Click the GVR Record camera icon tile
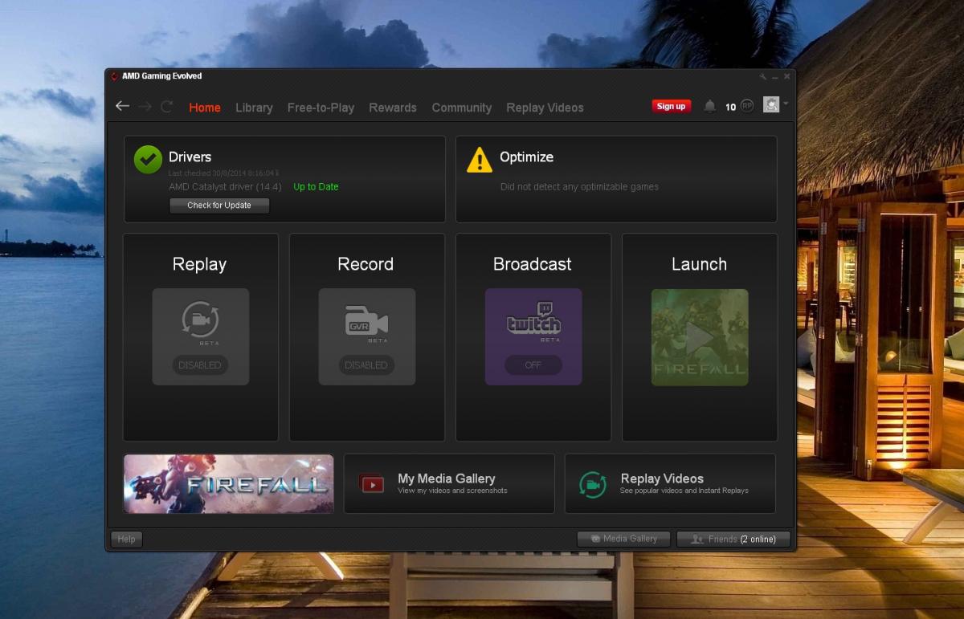The height and width of the screenshot is (619, 964). [367, 336]
